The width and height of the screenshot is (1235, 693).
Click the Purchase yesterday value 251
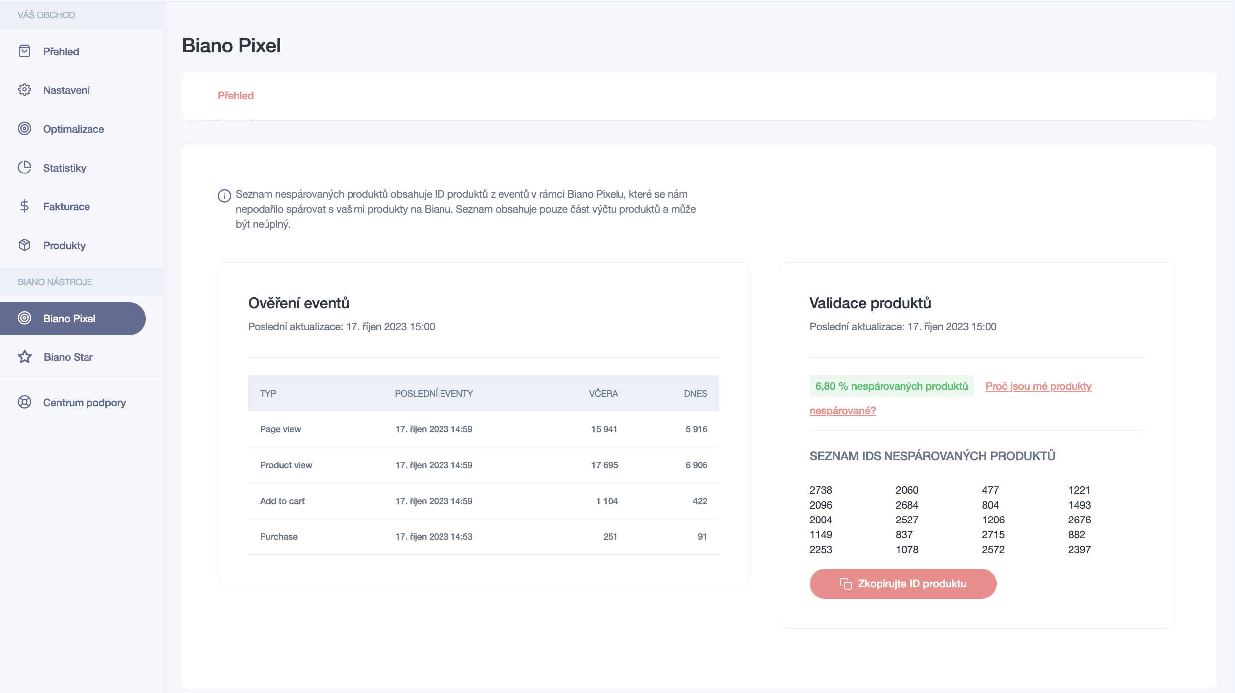tap(610, 537)
